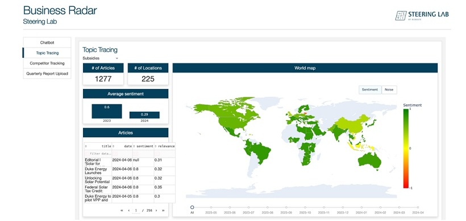Image resolution: width=466 pixels, height=221 pixels.
Task: Click Brazil on the world map
Action: [260, 152]
